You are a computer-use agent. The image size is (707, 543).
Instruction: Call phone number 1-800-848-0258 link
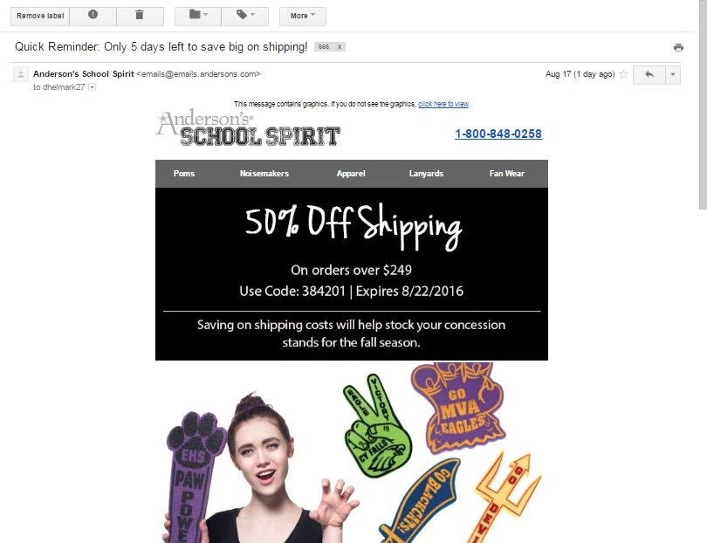coord(498,134)
